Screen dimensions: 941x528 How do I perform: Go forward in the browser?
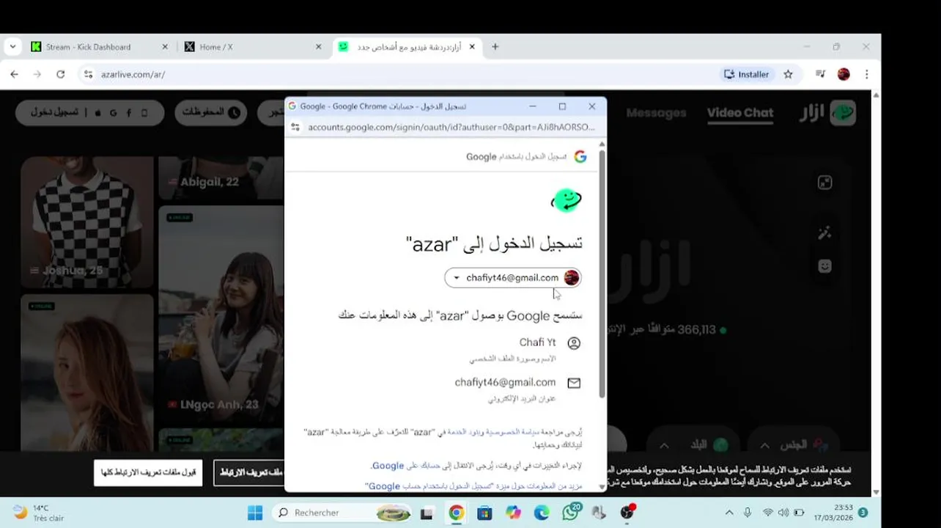point(37,74)
